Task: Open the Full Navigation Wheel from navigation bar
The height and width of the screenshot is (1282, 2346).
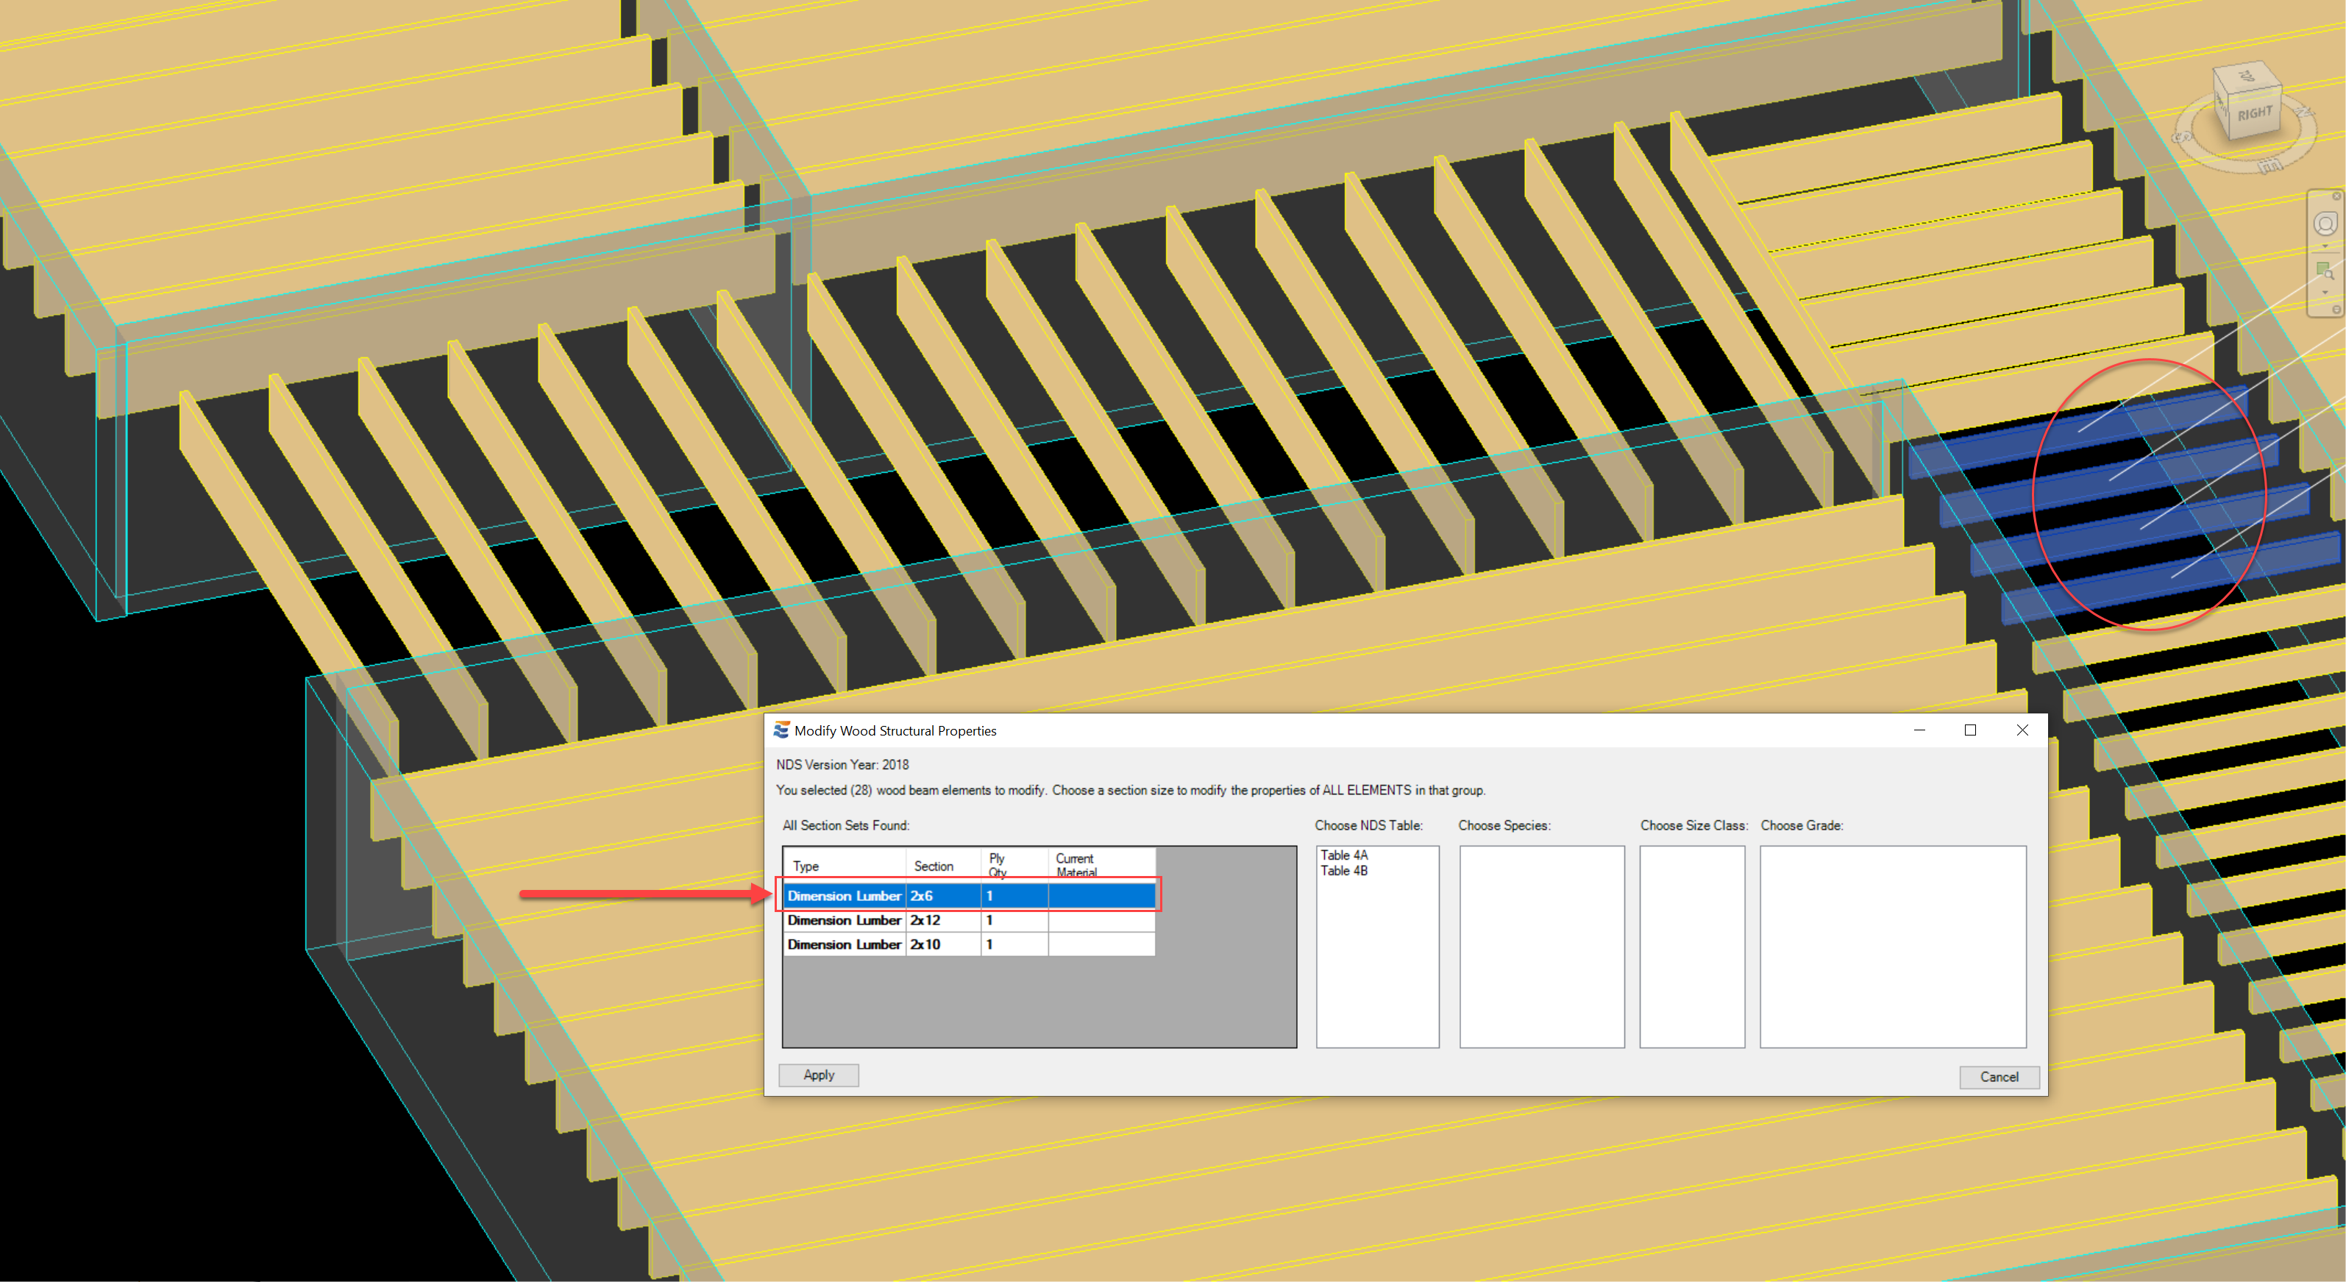Action: (x=2325, y=223)
